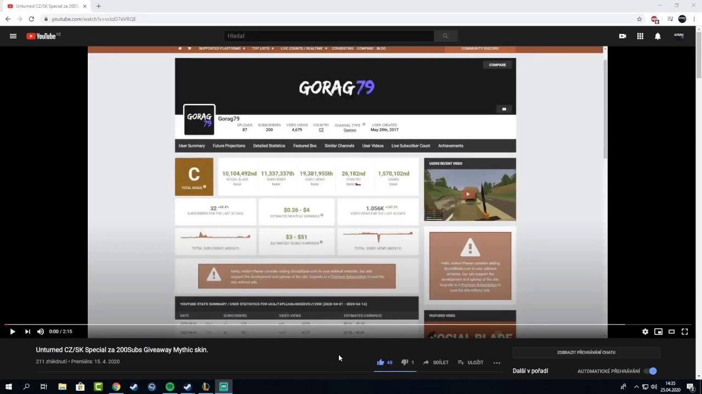Toggle theater mode in the player
Image resolution: width=702 pixels, height=394 pixels.
[671, 332]
